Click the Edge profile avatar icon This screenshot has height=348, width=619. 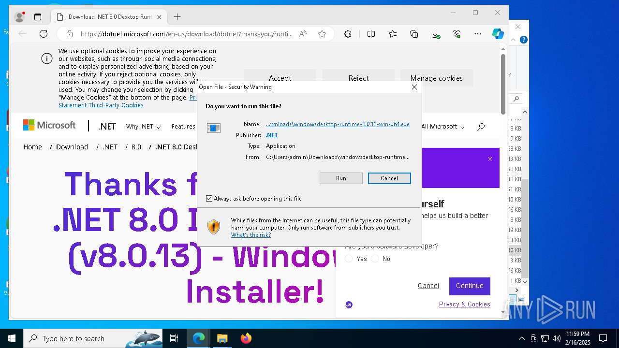pos(20,17)
